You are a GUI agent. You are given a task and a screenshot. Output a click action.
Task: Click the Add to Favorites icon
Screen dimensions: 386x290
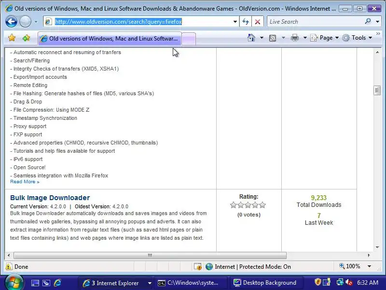26,38
